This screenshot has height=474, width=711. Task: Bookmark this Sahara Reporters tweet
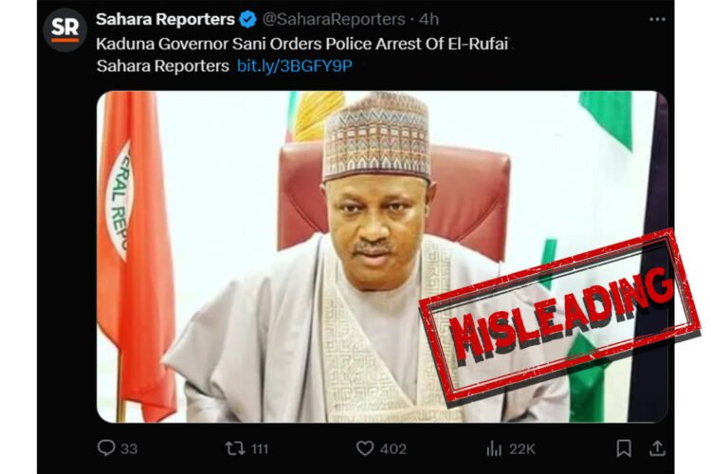pyautogui.click(x=624, y=448)
